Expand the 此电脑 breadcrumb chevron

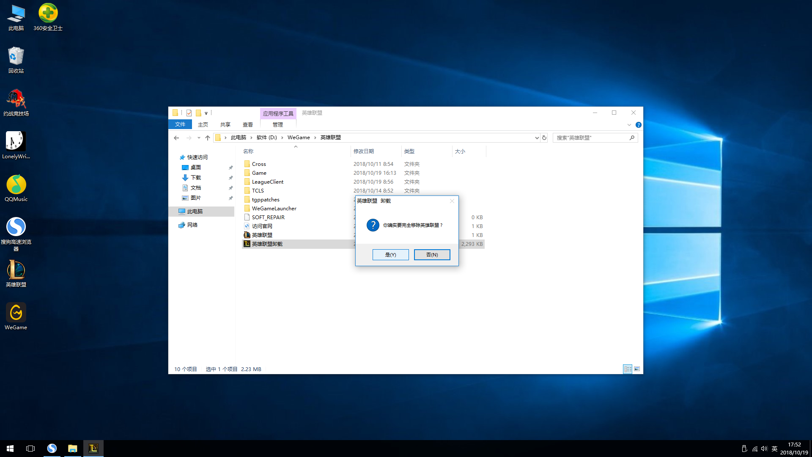point(252,138)
